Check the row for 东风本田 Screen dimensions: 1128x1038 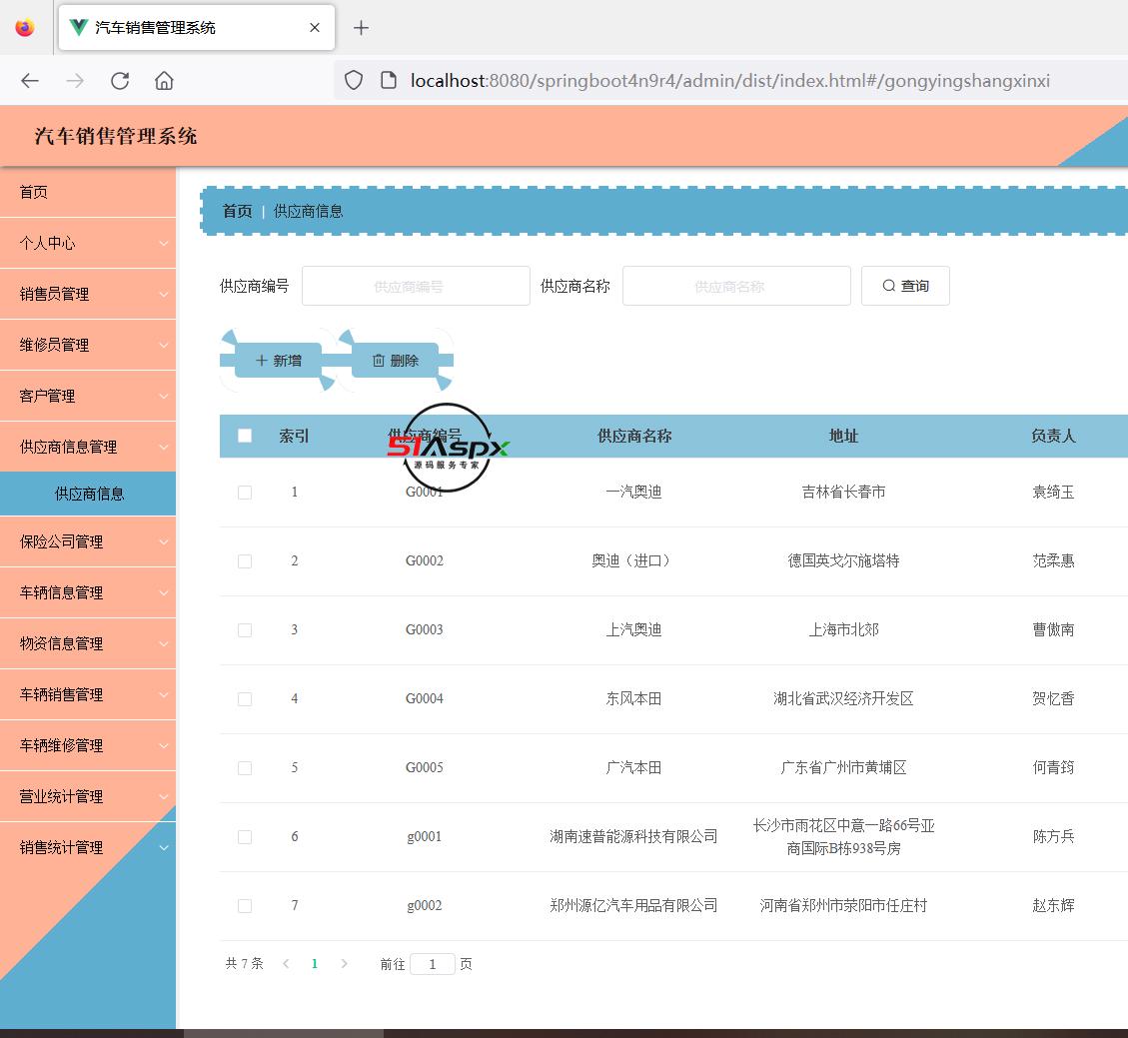(x=245, y=699)
